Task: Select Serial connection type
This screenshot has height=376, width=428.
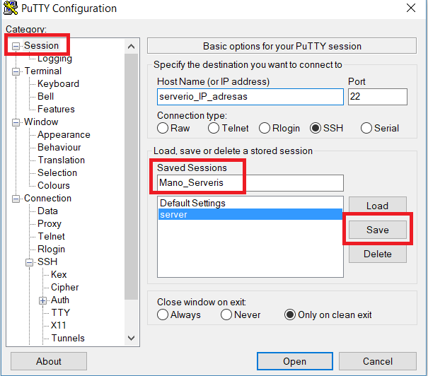Action: click(x=380, y=128)
